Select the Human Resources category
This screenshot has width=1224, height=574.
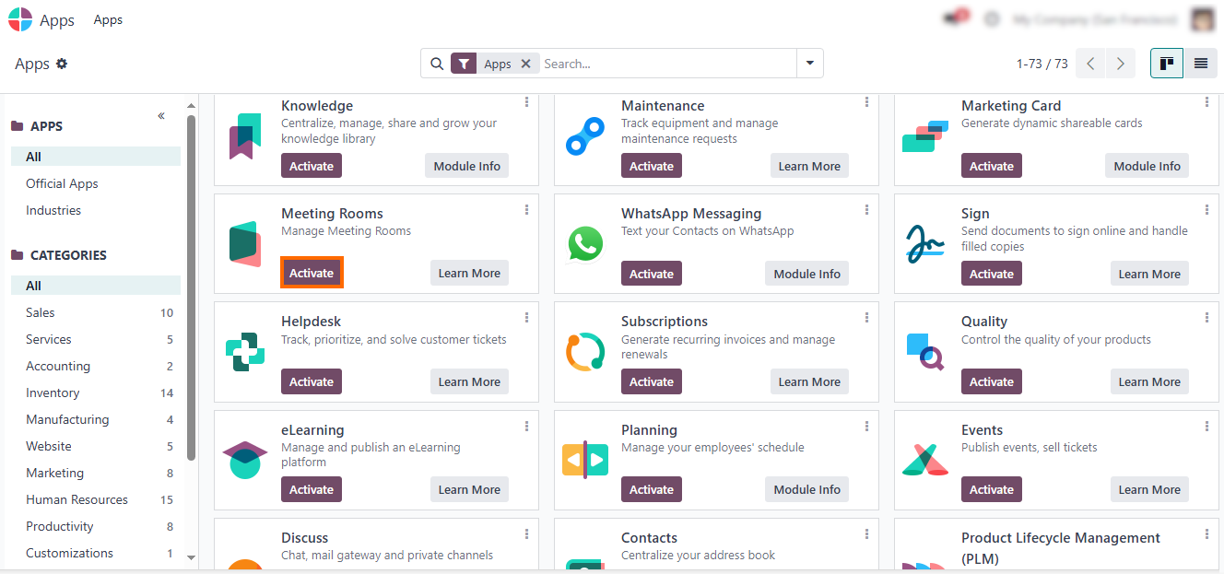(76, 499)
